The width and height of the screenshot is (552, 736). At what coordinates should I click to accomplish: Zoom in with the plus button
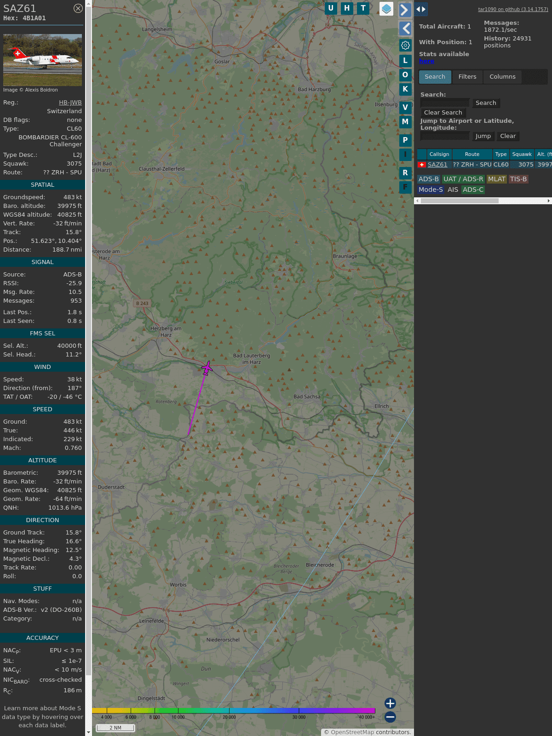[x=390, y=703]
